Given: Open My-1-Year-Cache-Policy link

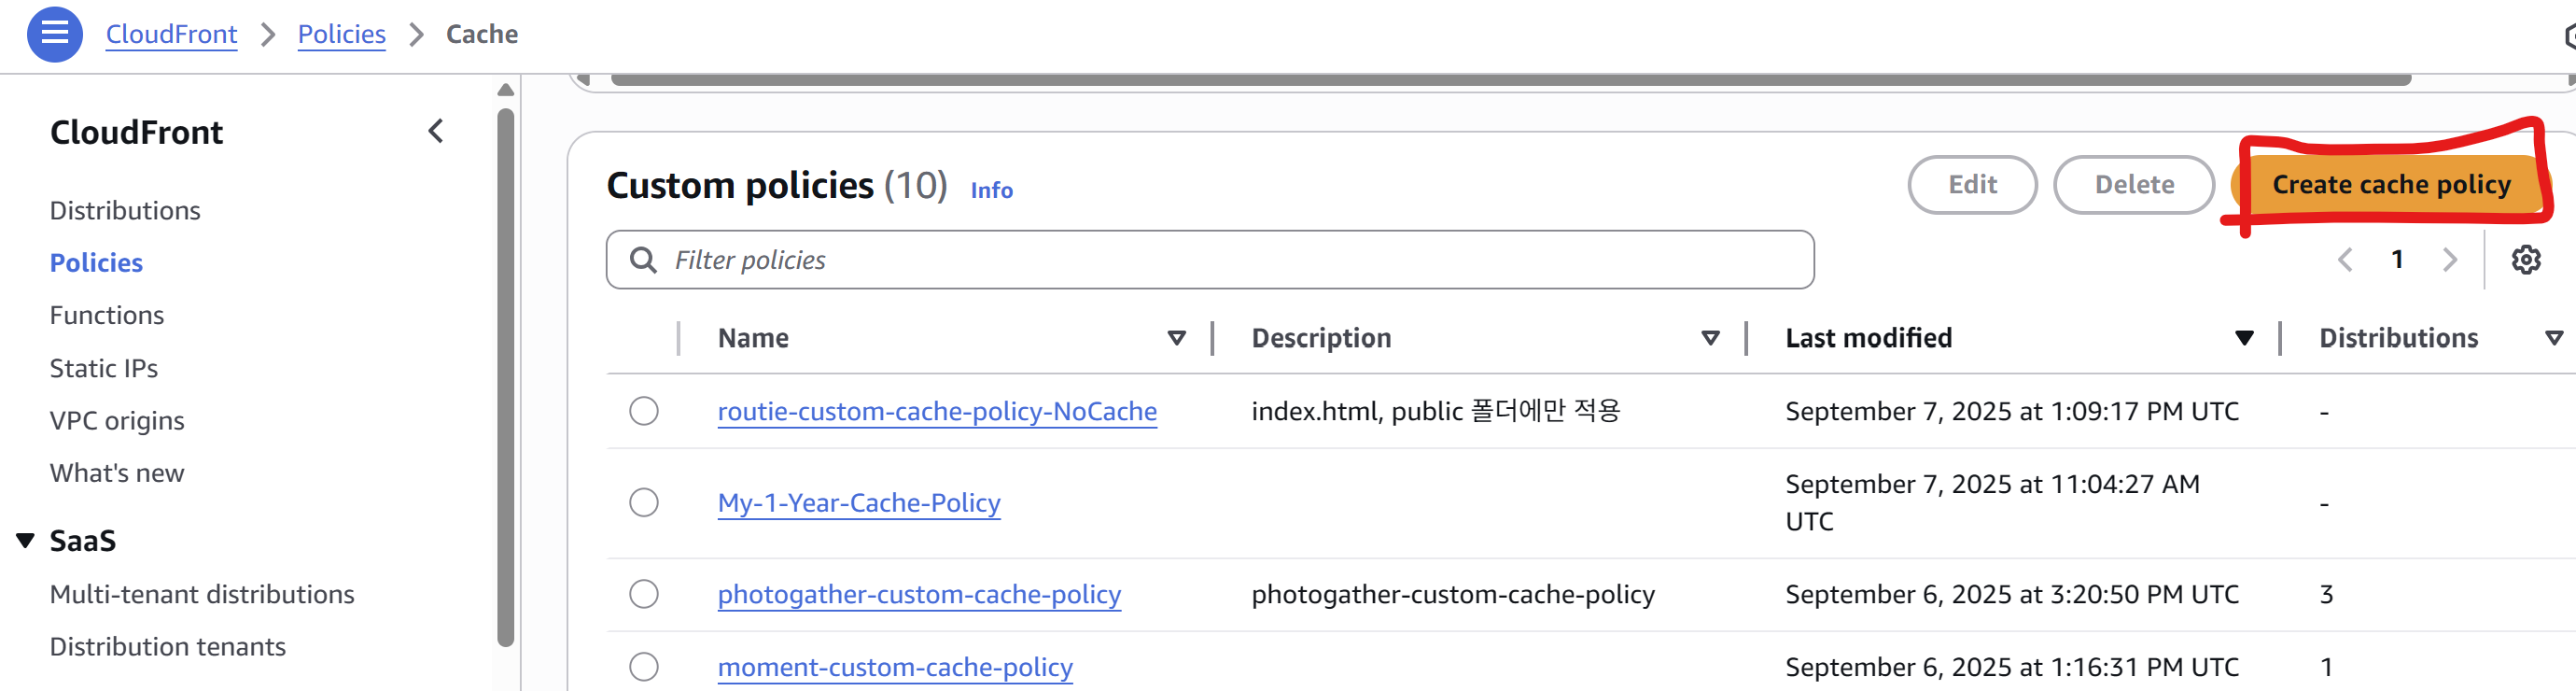Looking at the screenshot, I should pos(859,502).
